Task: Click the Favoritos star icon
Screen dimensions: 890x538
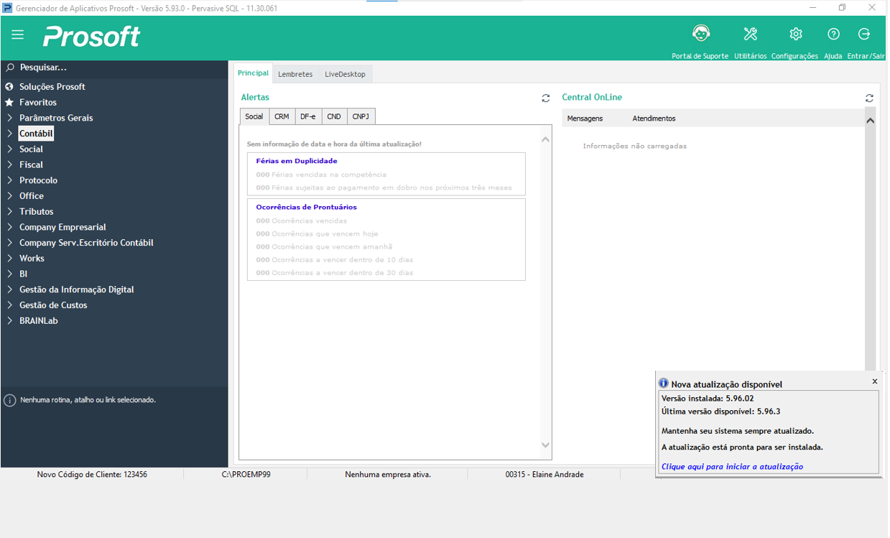Action: coord(9,103)
